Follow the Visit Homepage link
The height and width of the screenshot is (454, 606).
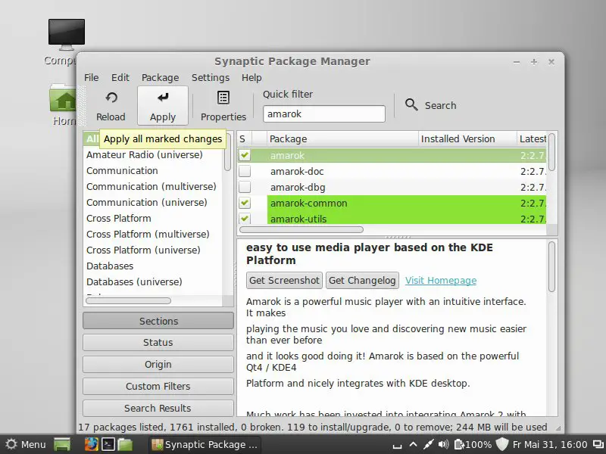[441, 280]
